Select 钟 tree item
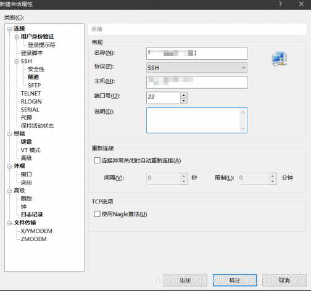 (x=23, y=207)
